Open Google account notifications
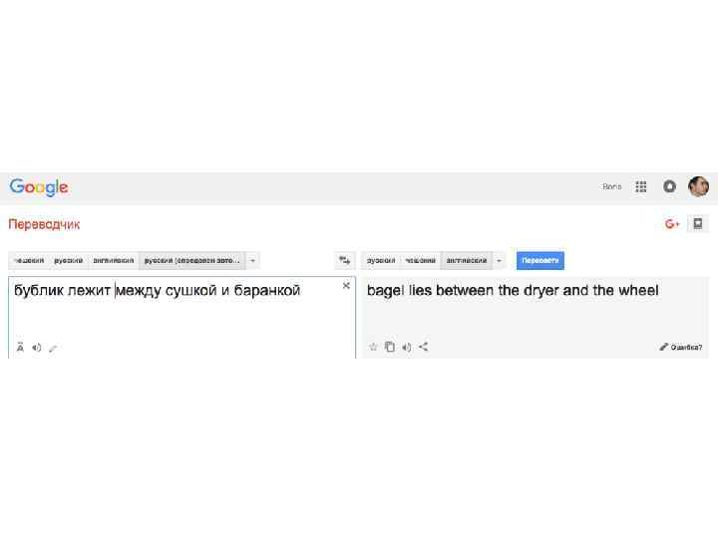This screenshot has height=538, width=718. [670, 186]
